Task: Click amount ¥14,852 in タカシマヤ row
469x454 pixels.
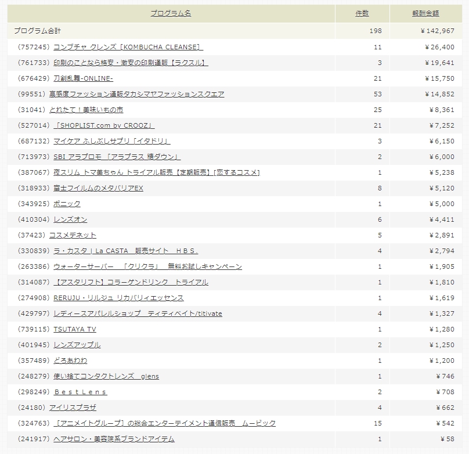Action: (x=439, y=94)
